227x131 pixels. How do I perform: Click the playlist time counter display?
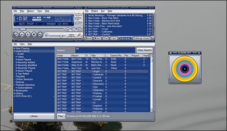click(125, 38)
